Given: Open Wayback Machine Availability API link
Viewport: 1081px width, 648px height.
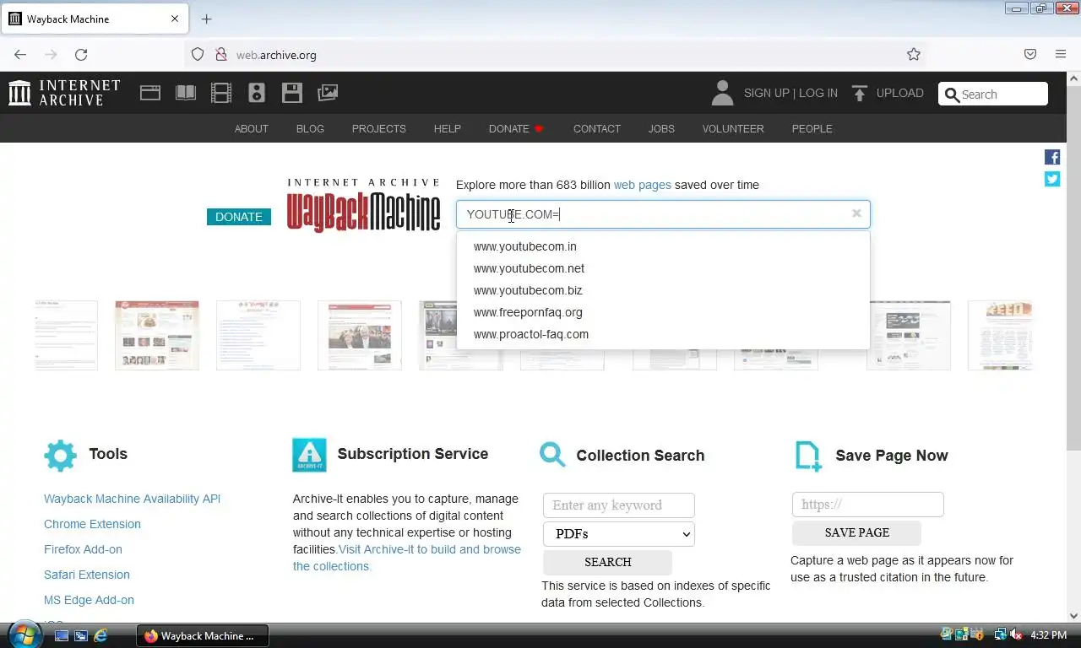Looking at the screenshot, I should pos(132,499).
